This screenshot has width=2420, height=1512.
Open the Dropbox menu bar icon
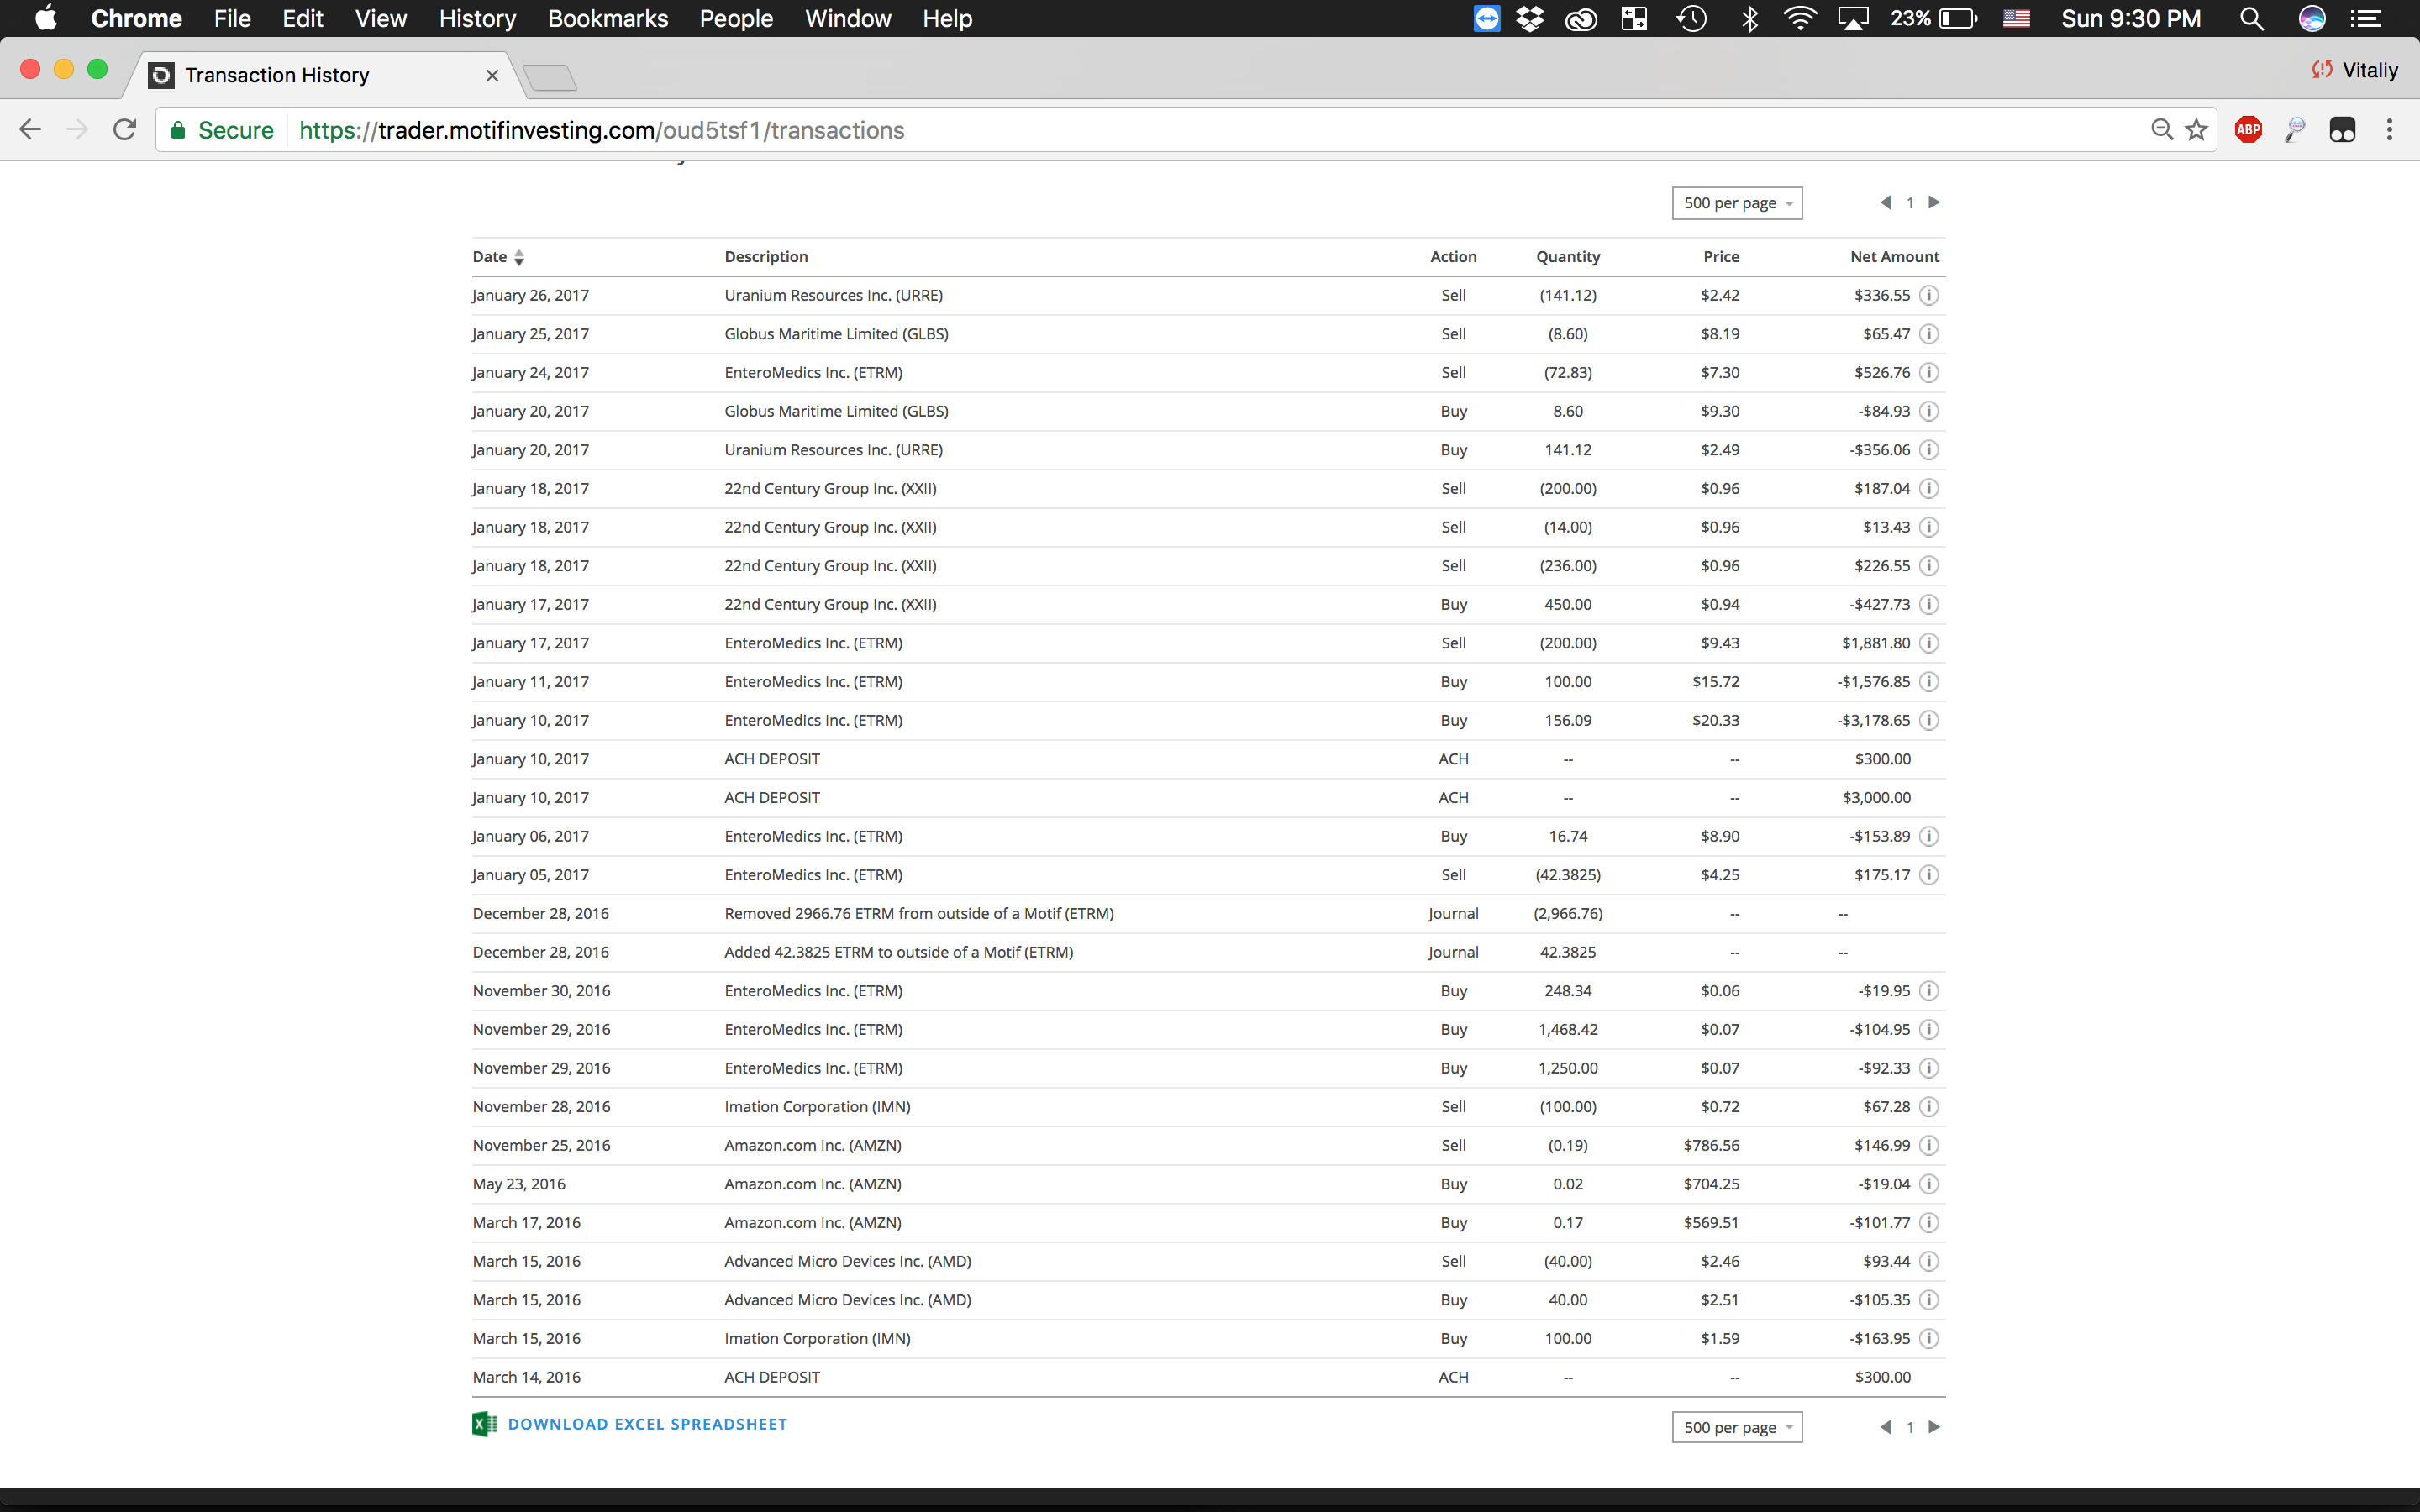1530,19
